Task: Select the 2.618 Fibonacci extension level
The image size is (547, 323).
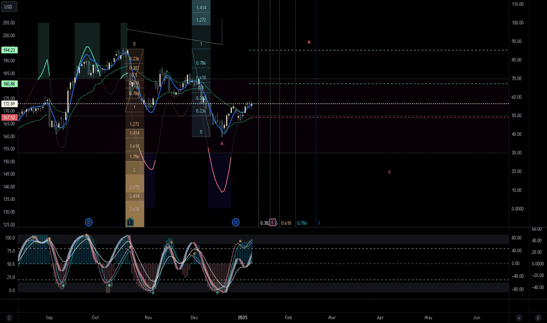Action: pos(134,209)
